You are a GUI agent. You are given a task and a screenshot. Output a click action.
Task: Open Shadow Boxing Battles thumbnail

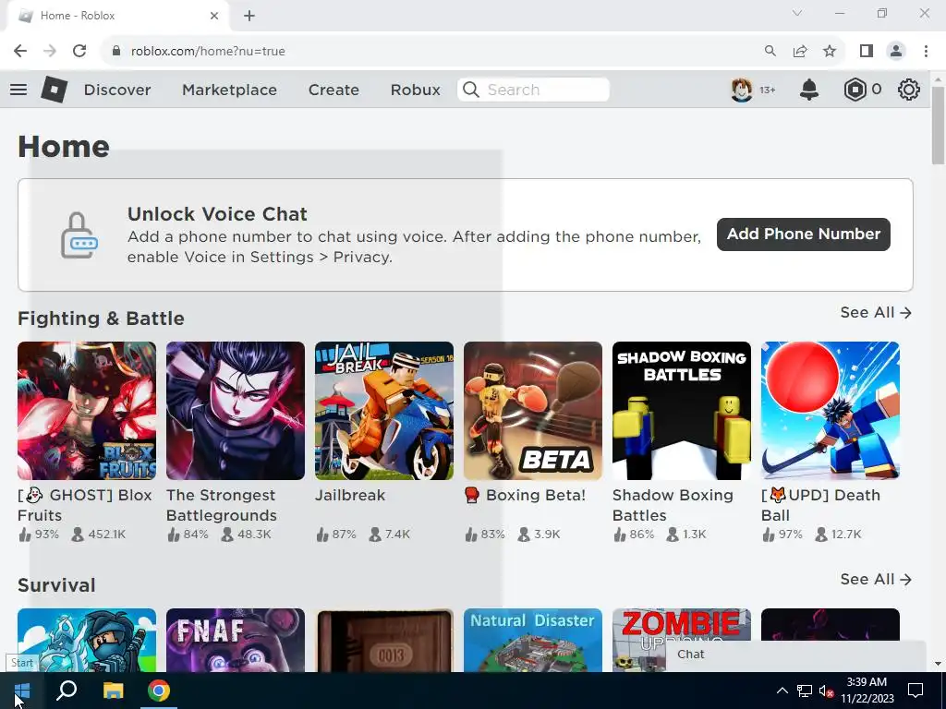(682, 411)
